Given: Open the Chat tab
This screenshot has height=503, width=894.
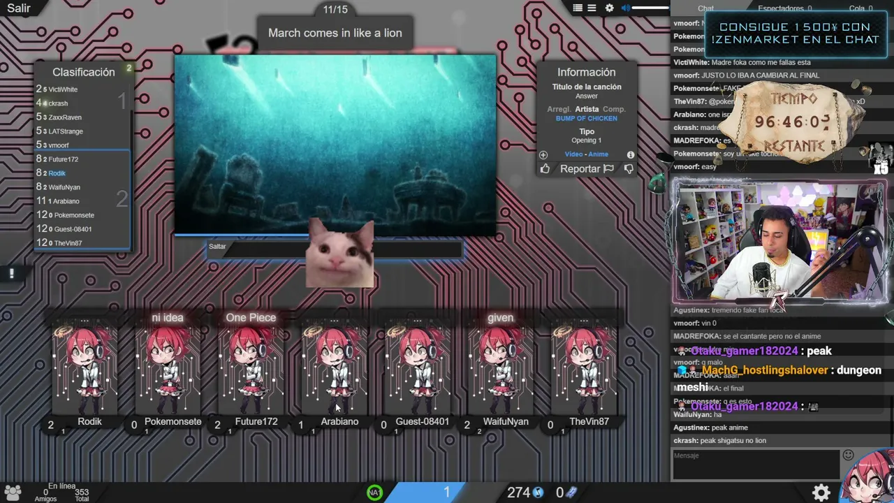Looking at the screenshot, I should coord(706,8).
